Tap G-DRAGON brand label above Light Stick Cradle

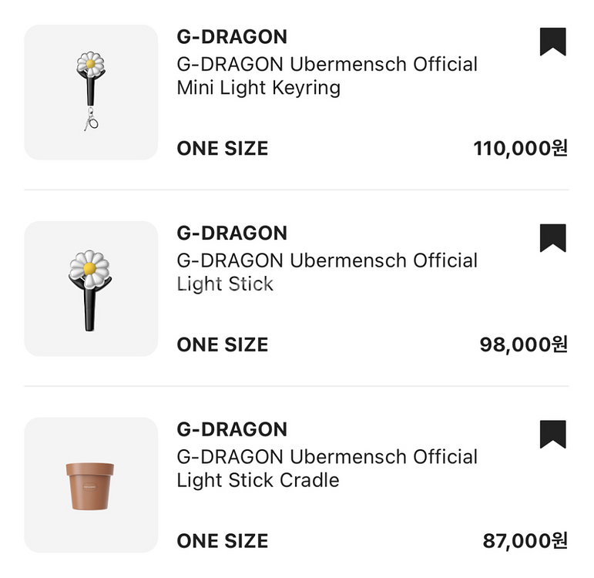click(x=232, y=429)
